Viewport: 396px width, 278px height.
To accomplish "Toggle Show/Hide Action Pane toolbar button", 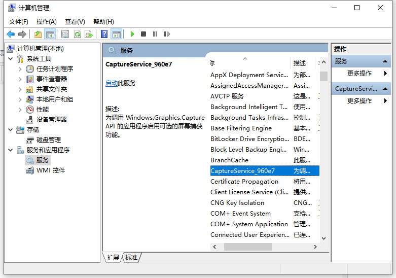I will [x=117, y=34].
